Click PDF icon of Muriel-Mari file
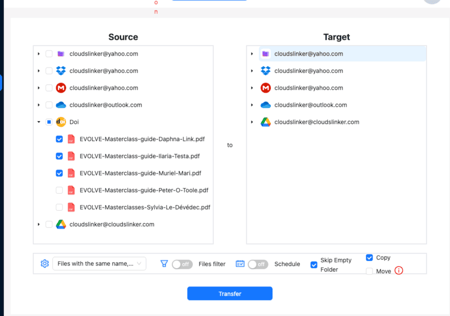Screen dimensions: 450x316 pyautogui.click(x=71, y=173)
